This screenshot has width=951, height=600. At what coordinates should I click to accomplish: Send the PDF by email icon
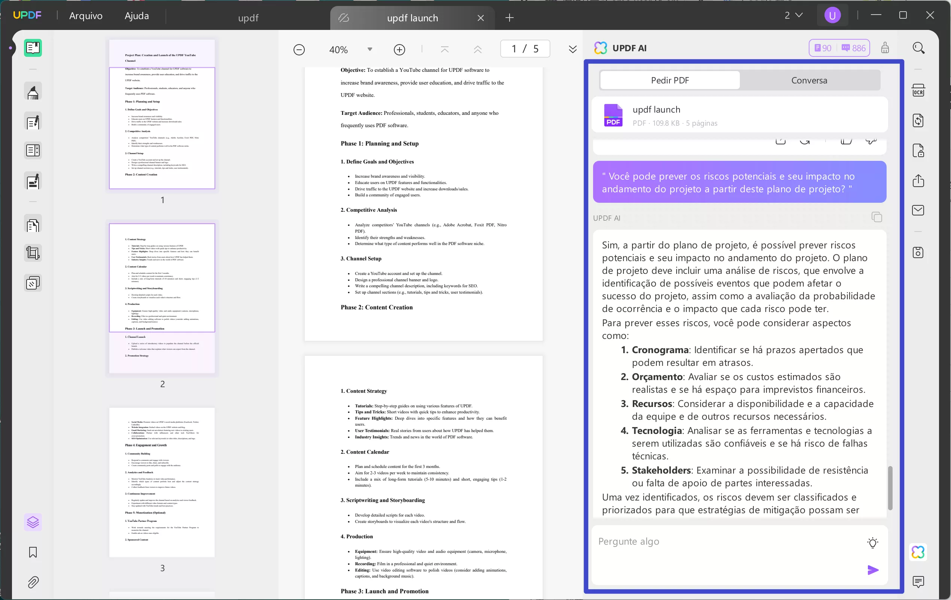(x=918, y=210)
